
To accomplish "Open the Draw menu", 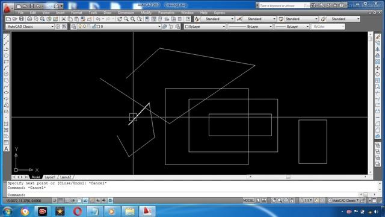I will [x=107, y=13].
